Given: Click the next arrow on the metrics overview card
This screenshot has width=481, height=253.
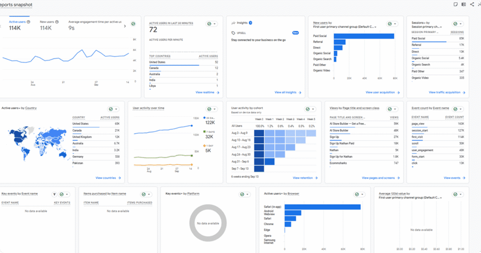Looking at the screenshot, I should 125,26.
